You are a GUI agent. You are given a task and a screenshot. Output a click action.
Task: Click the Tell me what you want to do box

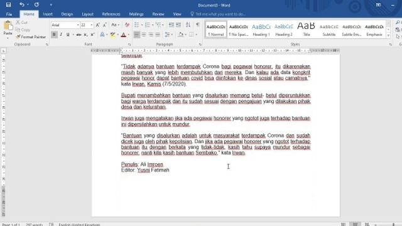(x=218, y=14)
